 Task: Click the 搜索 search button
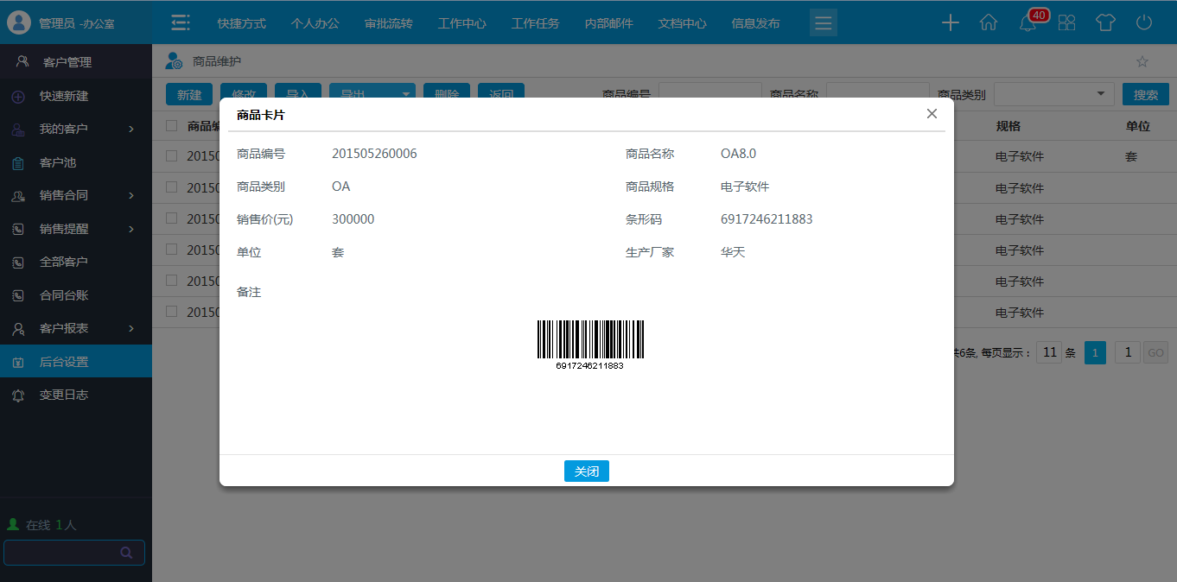pos(1146,93)
